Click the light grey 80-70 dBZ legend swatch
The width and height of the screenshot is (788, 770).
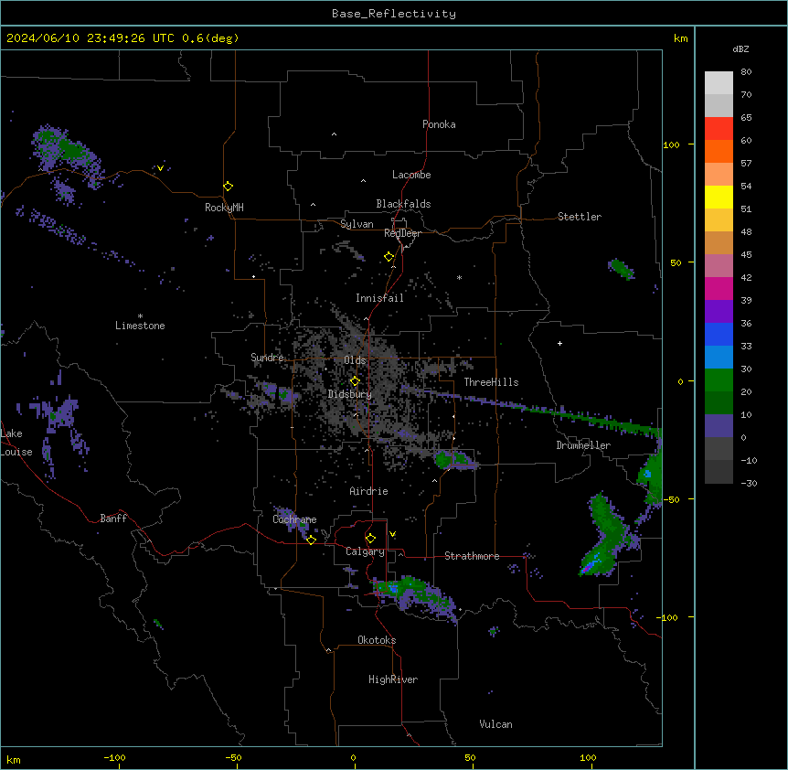719,83
